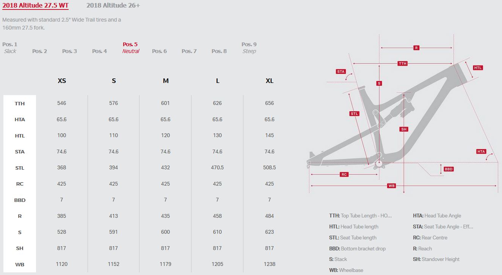Choose Pos. 5 Neutral geometry setting

point(130,48)
